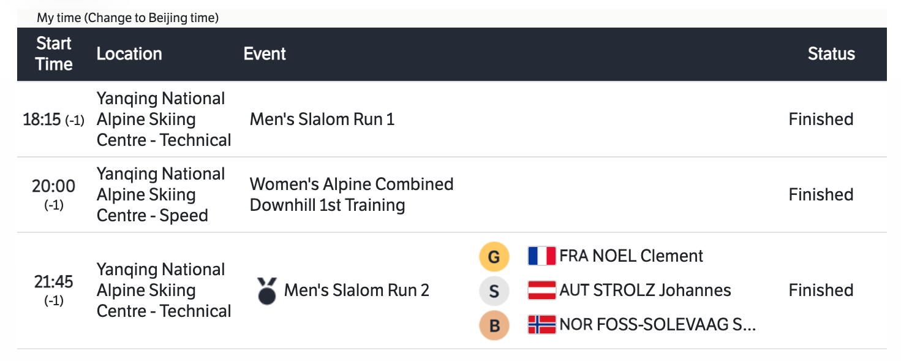Click the bronze medal B badge
The width and height of the screenshot is (901, 361).
494,325
